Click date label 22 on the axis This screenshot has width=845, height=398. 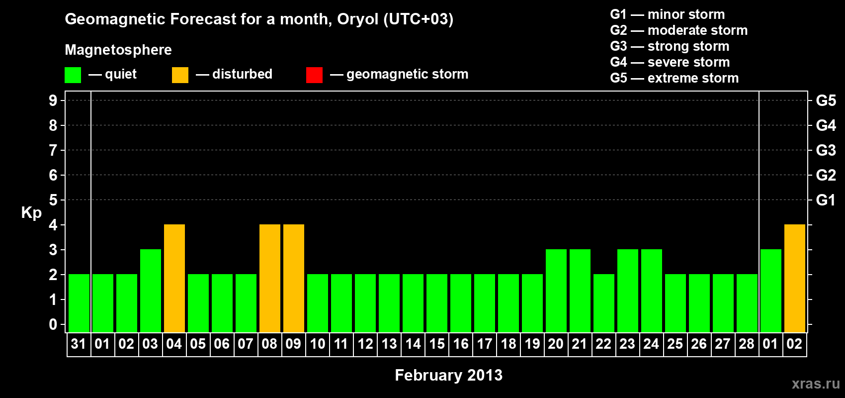tap(603, 344)
